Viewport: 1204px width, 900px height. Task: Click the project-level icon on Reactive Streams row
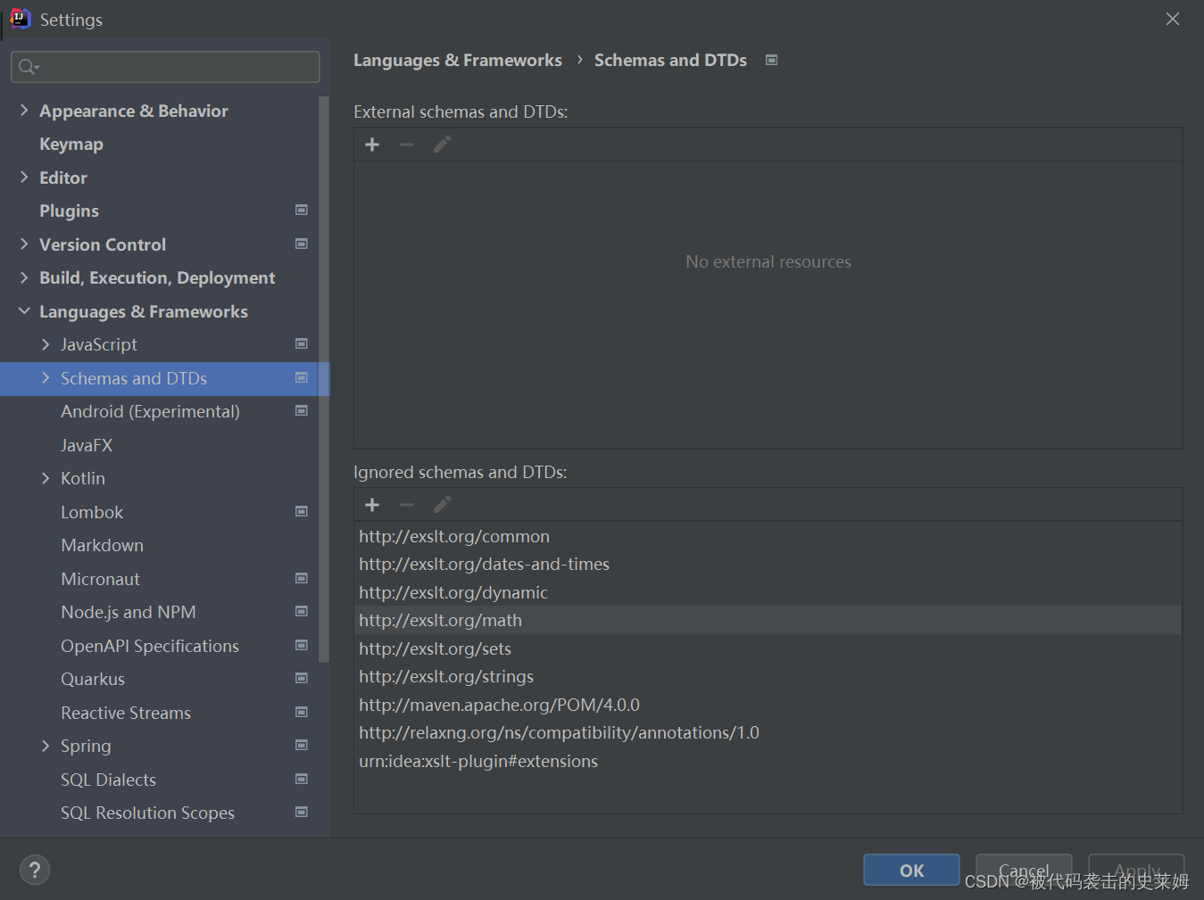click(x=302, y=713)
